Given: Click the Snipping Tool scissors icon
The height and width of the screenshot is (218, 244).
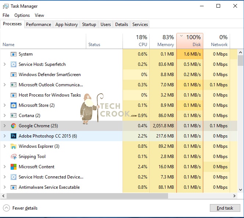Looking at the screenshot, I should pos(14,157).
